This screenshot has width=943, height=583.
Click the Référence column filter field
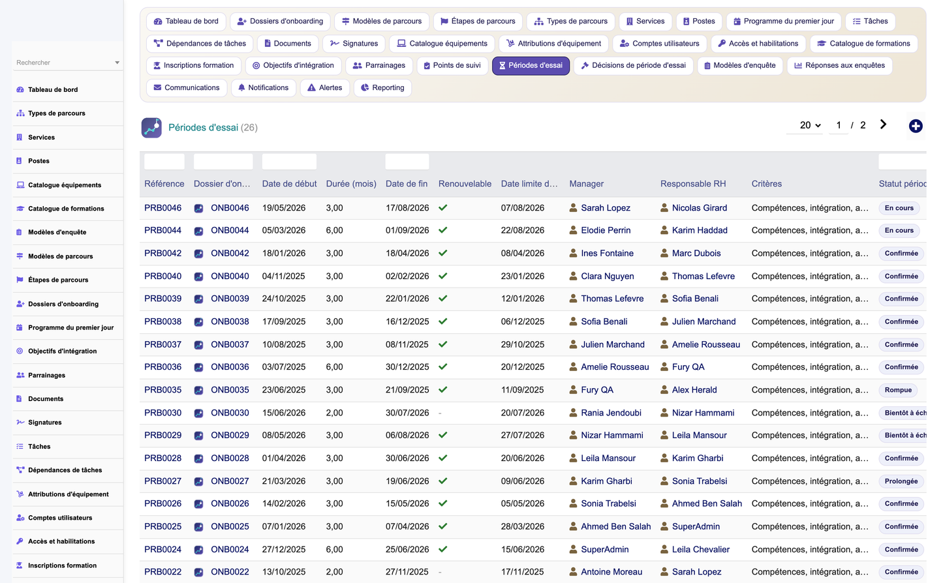click(164, 161)
